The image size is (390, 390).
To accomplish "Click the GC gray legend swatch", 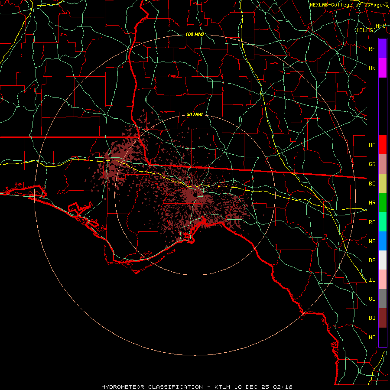I will (383, 299).
